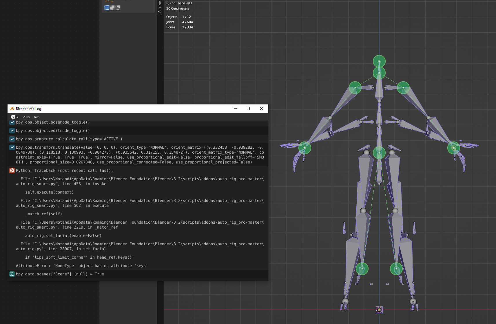The height and width of the screenshot is (324, 496).
Task: Open the vertical Arrange sidebar tab
Action: (159, 7)
